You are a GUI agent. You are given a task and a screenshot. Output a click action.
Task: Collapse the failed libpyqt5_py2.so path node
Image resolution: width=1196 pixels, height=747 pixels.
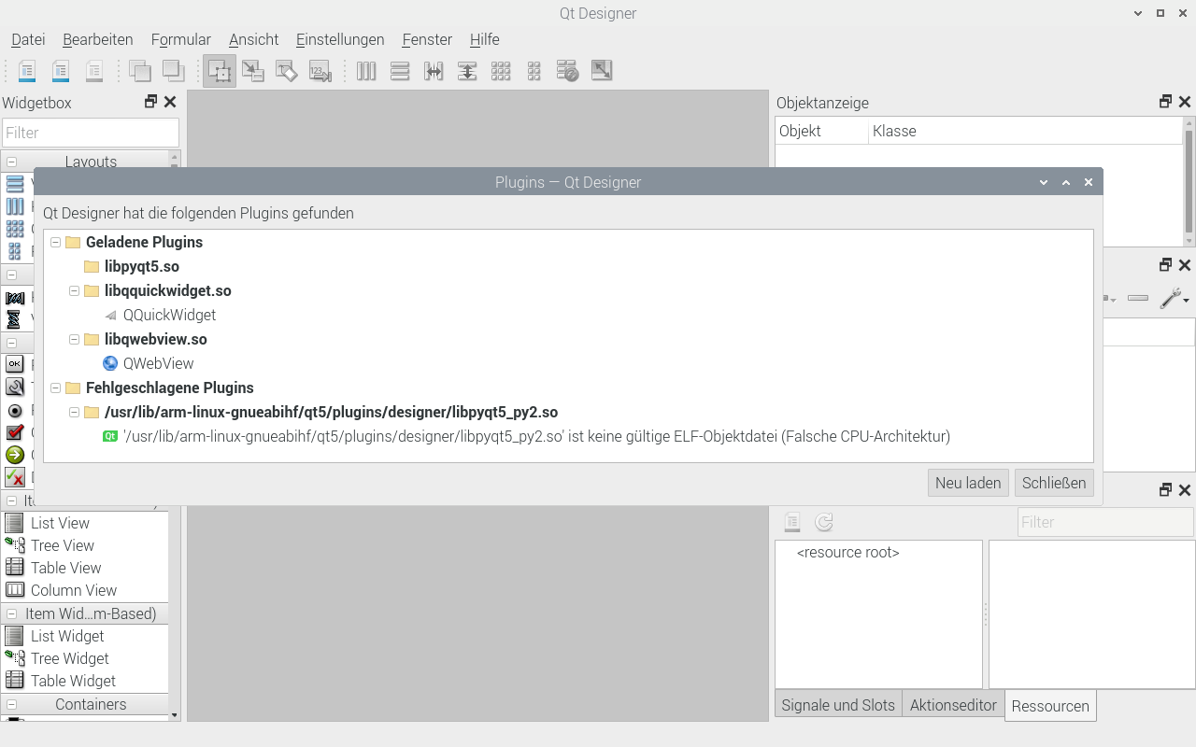[74, 412]
